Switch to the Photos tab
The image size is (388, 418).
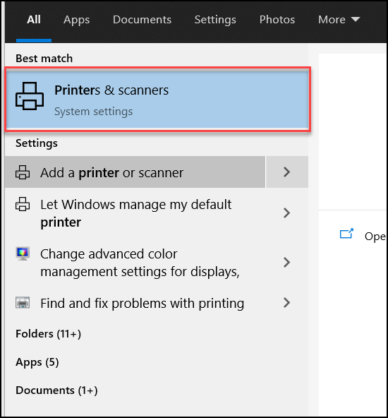(277, 20)
